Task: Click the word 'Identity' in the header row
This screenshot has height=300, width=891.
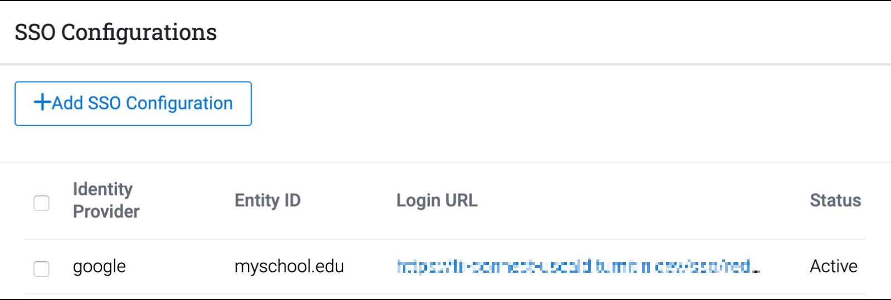Action: click(102, 189)
